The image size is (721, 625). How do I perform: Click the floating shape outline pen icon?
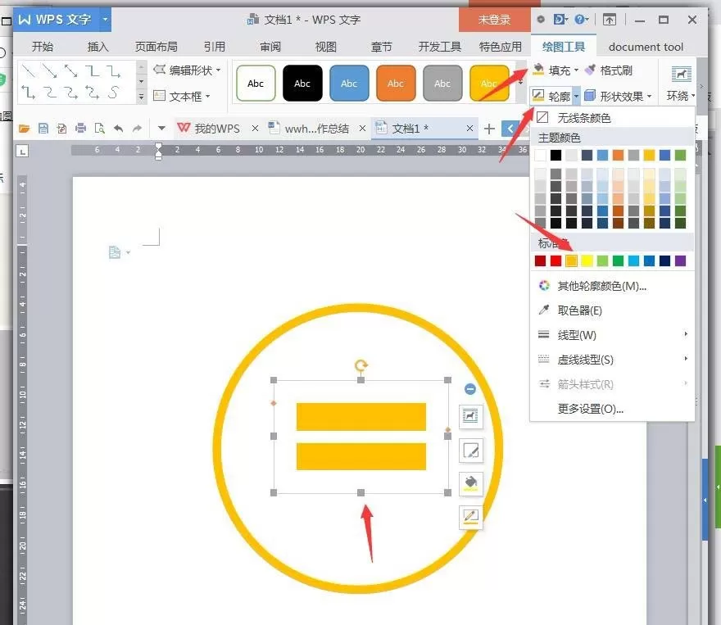point(470,518)
